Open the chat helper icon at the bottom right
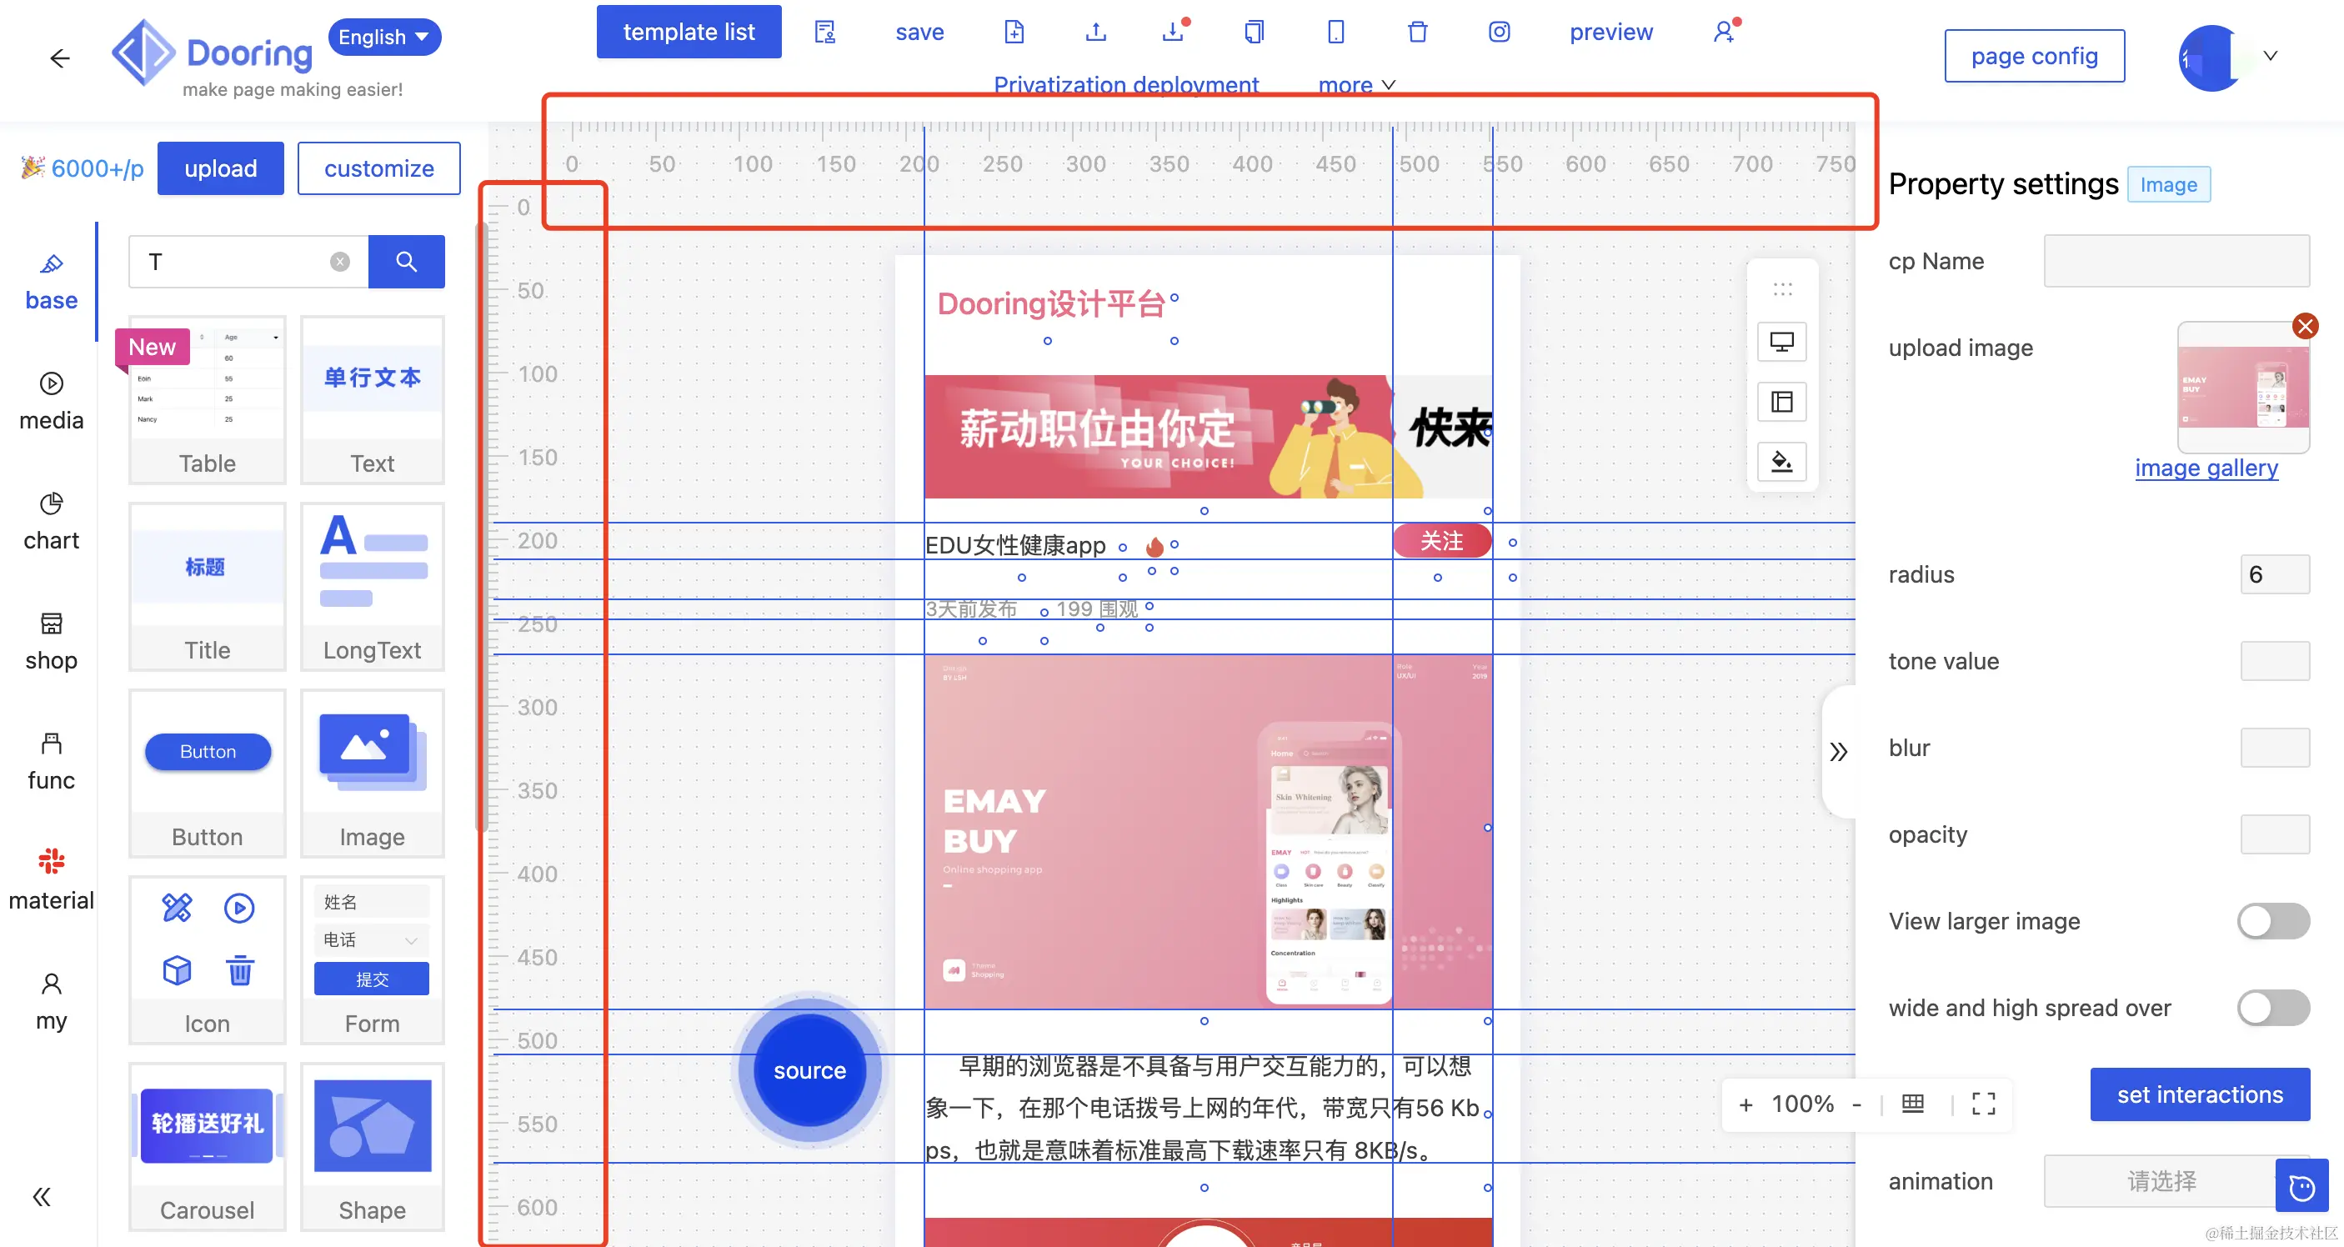The width and height of the screenshot is (2344, 1247). pyautogui.click(x=2301, y=1186)
